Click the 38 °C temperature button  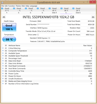coord(9,40)
